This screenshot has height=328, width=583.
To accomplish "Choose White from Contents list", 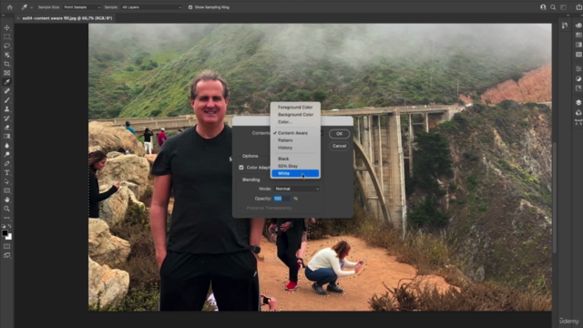I will [295, 173].
